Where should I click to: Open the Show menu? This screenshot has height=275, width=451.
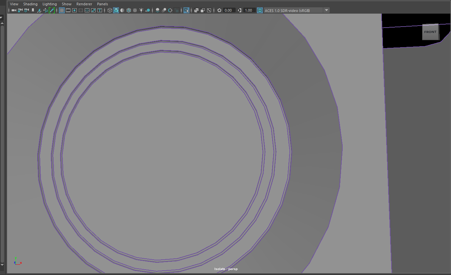click(66, 4)
